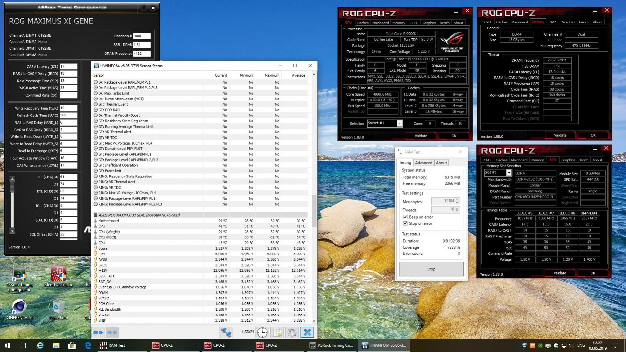
Task: Open the Papierkorb recycle bin icon
Action: [x=58, y=310]
